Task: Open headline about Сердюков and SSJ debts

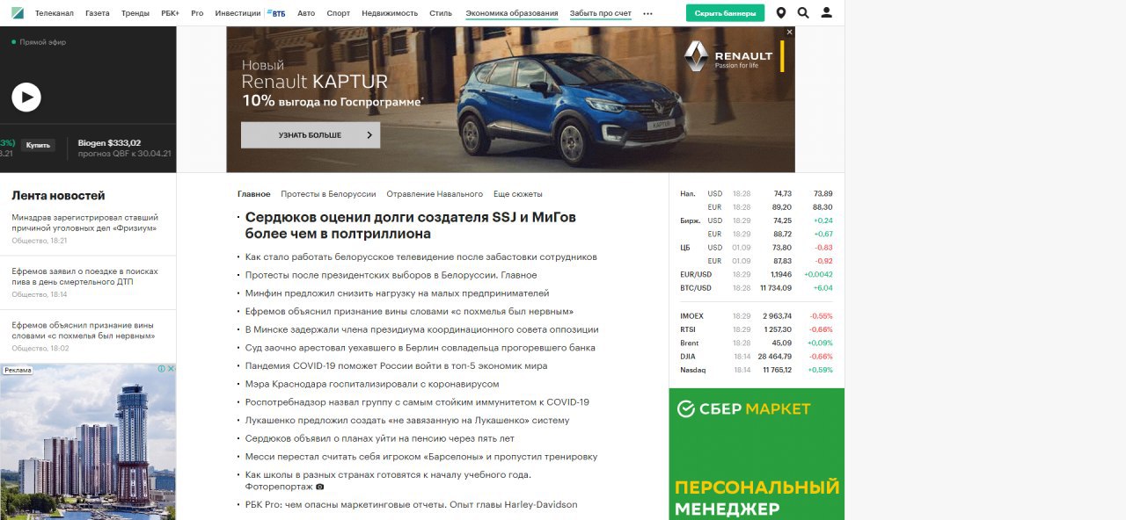Action: point(411,225)
